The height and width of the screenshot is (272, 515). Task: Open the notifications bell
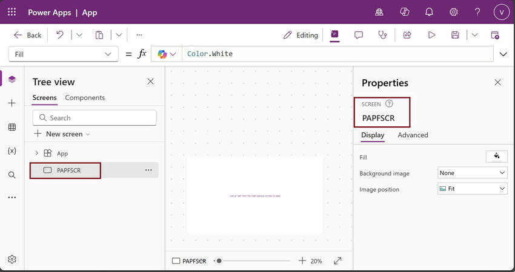coord(429,13)
